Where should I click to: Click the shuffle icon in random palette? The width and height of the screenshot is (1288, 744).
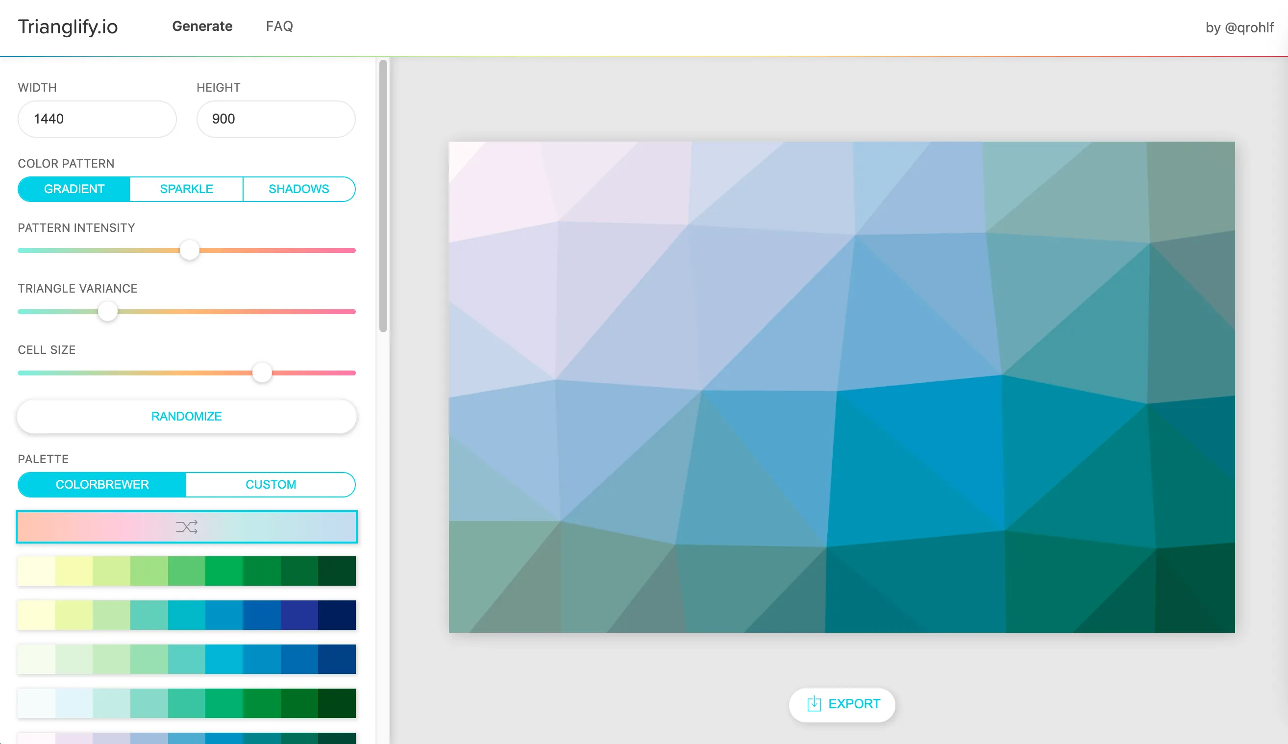click(186, 527)
